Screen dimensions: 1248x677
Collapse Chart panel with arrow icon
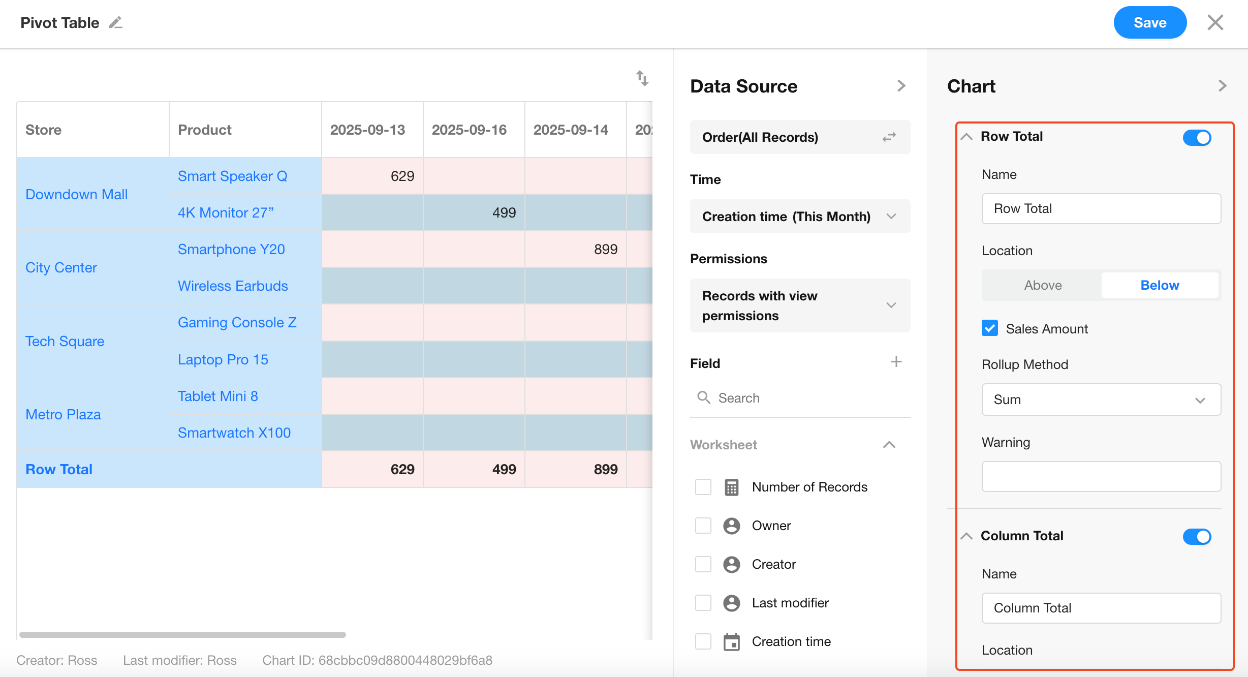pos(1222,86)
